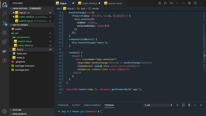Open the Extensions view icon
Viewport: 206px width, 116px height.
point(5,42)
